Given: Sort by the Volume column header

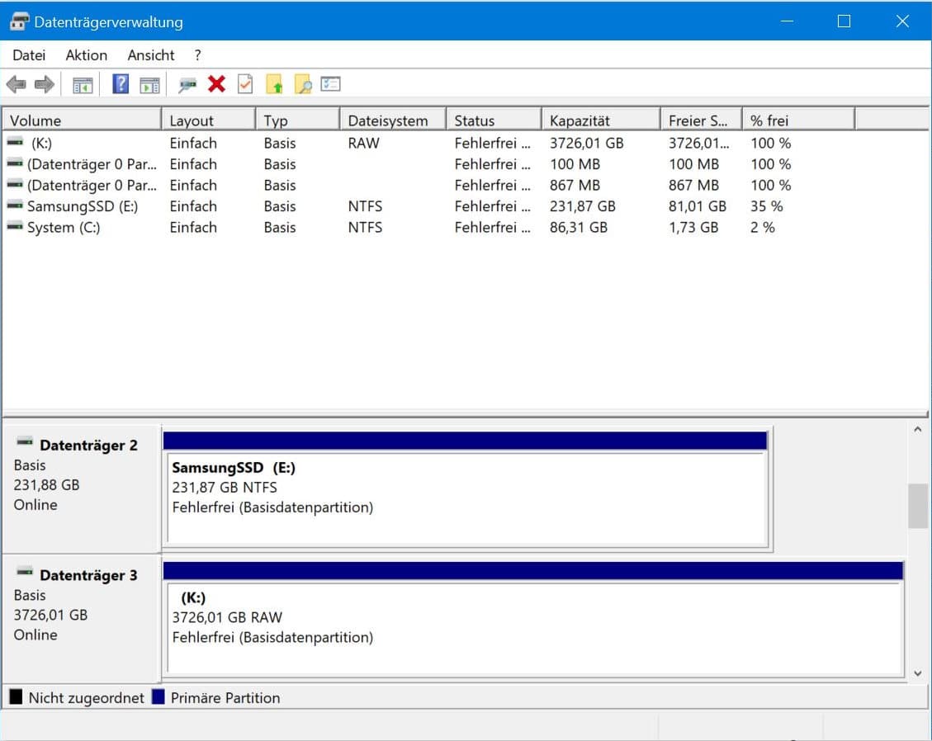Looking at the screenshot, I should 82,120.
